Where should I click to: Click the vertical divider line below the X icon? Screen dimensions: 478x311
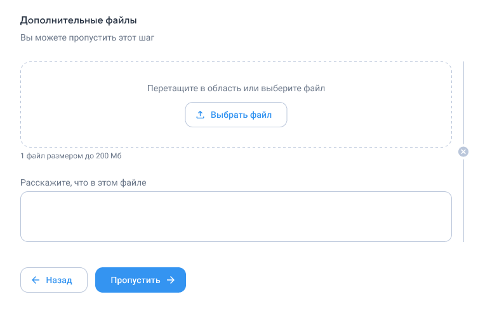[x=463, y=200]
